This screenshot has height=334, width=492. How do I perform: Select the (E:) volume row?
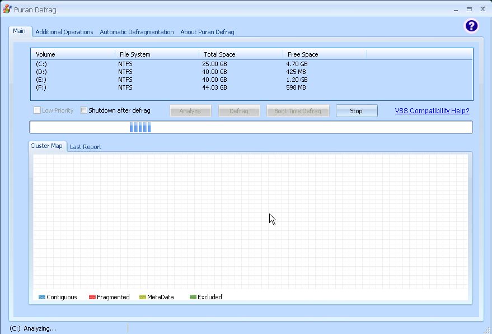(x=252, y=80)
